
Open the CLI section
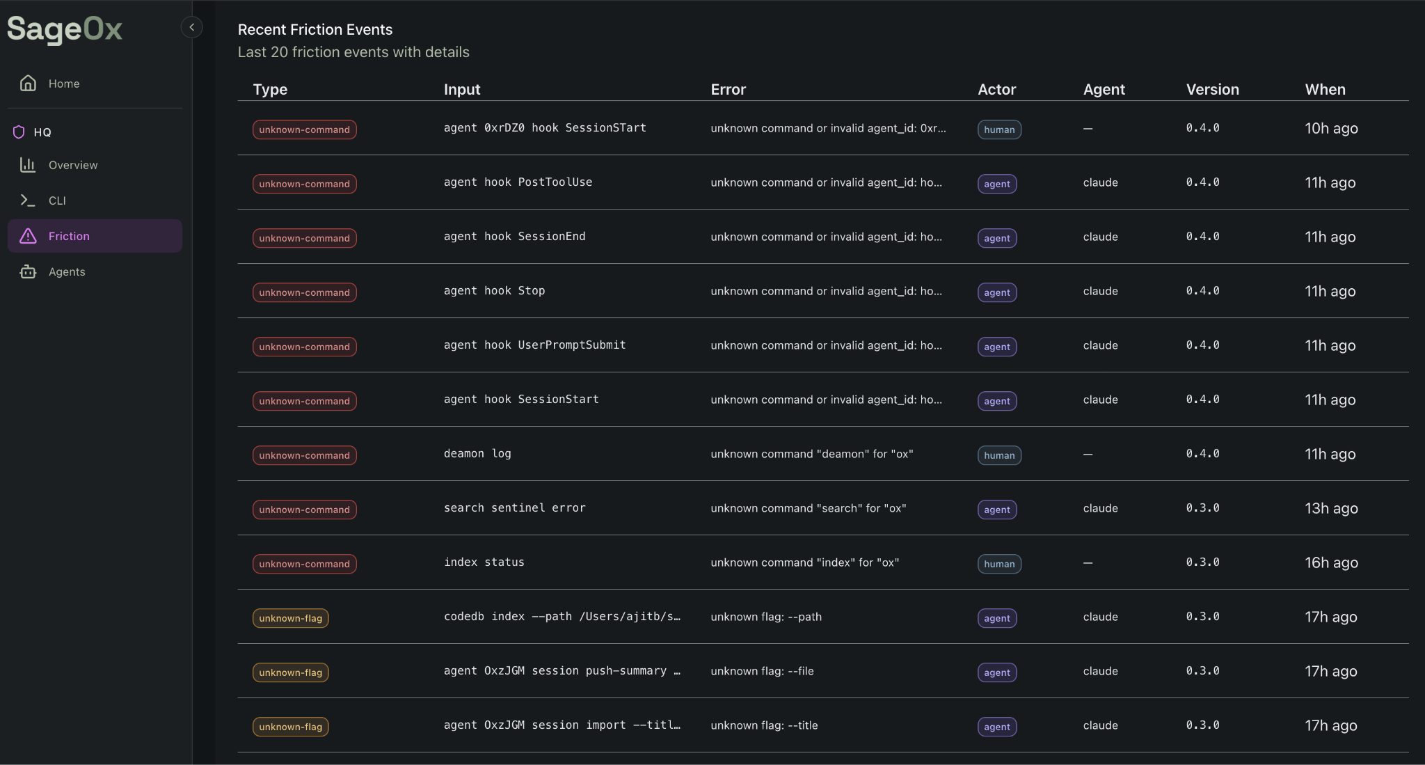click(57, 200)
